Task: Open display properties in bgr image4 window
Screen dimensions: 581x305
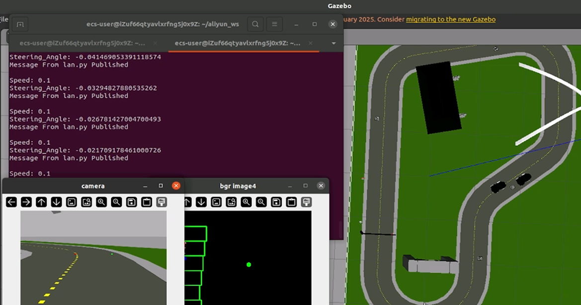Action: (306, 202)
